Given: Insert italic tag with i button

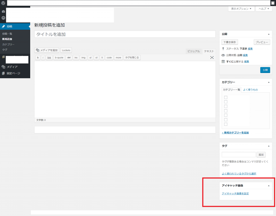Looking at the screenshot, I should (x=43, y=58).
